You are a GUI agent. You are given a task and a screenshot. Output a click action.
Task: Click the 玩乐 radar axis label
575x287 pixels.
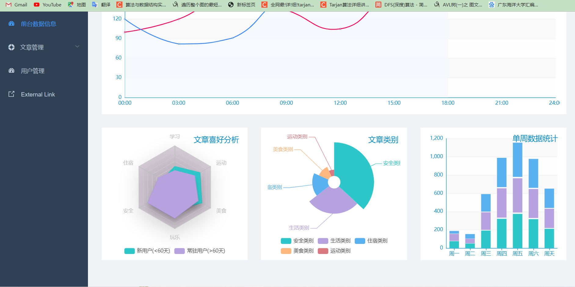tap(175, 237)
